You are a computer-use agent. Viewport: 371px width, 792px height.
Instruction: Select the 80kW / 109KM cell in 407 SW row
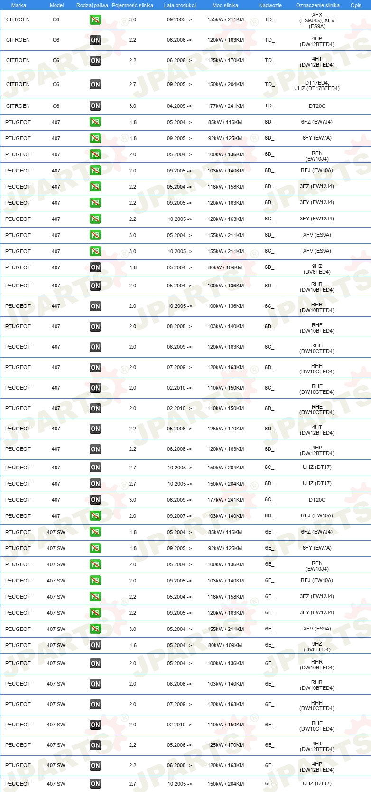pyautogui.click(x=225, y=645)
